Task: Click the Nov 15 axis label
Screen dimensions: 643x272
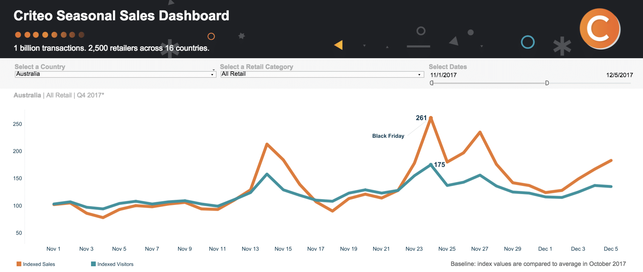Action: 283,249
